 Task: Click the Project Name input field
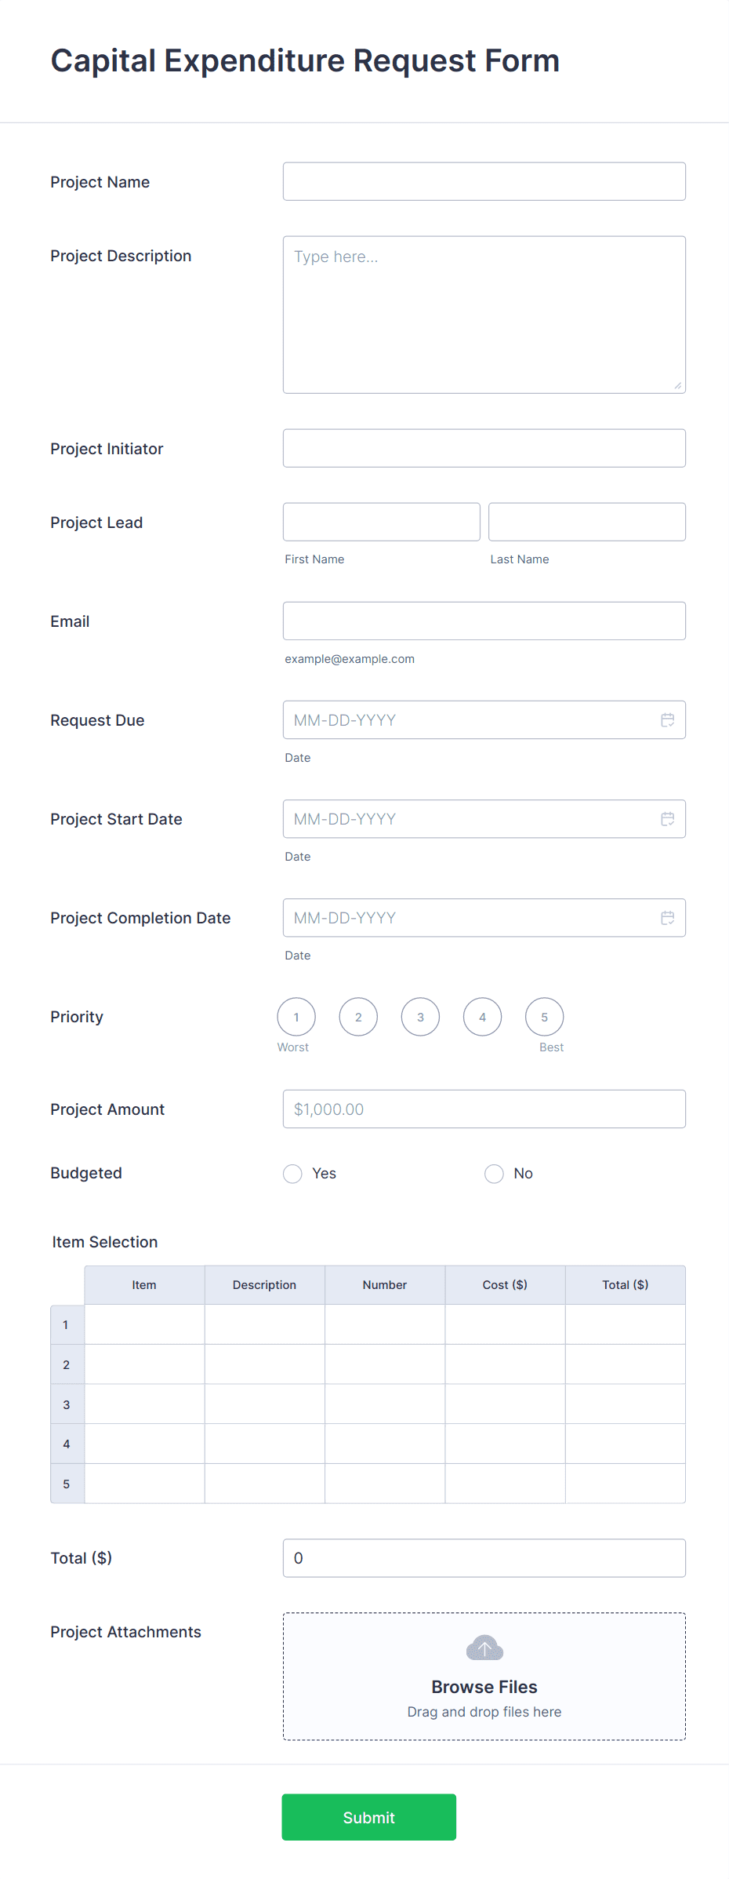pyautogui.click(x=484, y=180)
